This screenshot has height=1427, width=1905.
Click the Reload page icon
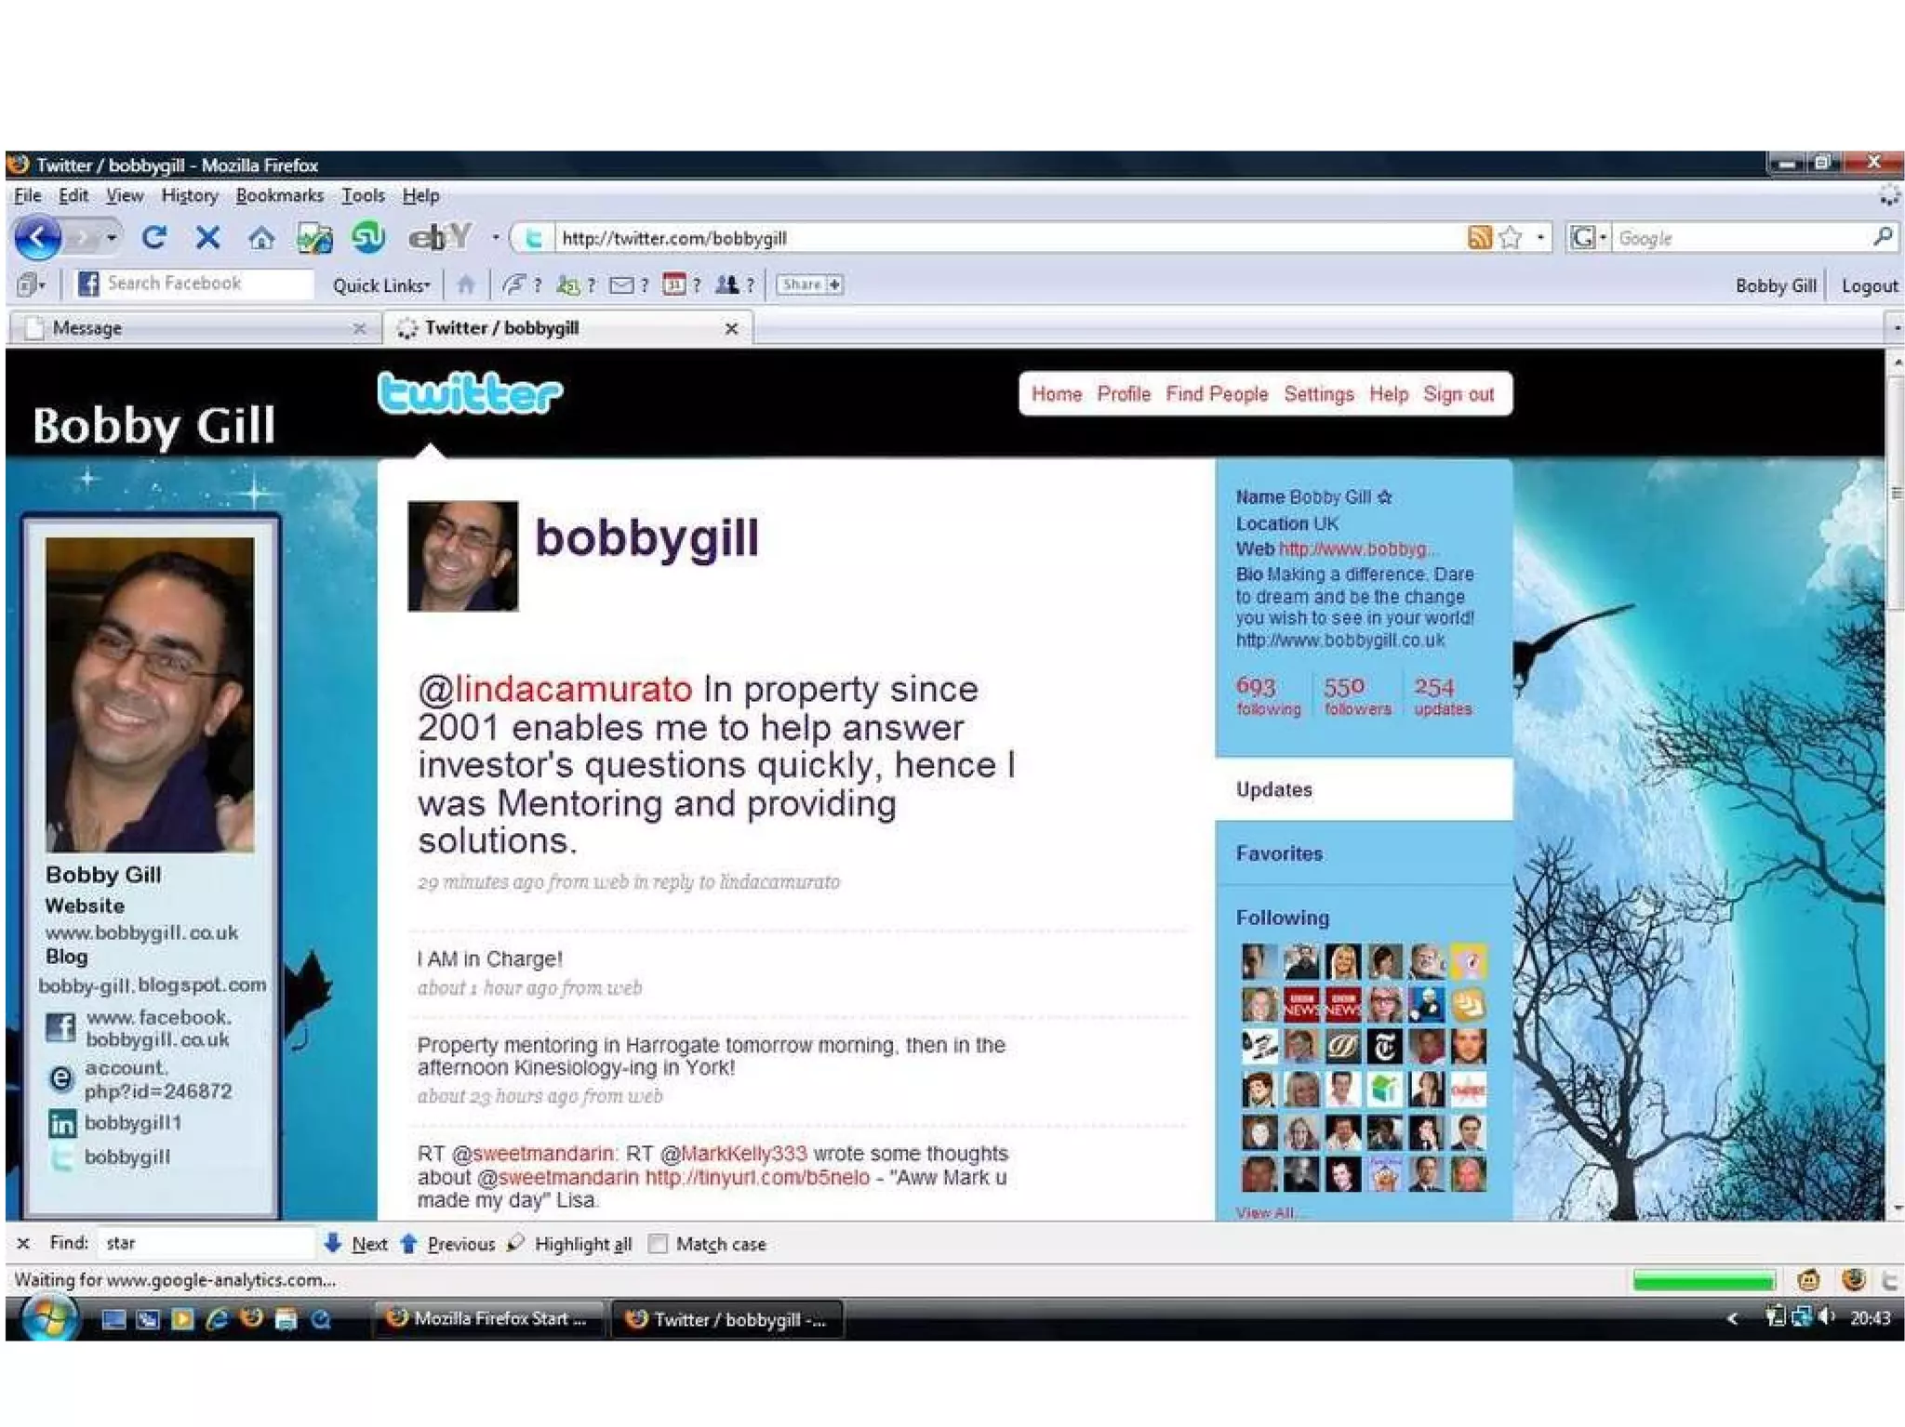point(154,238)
